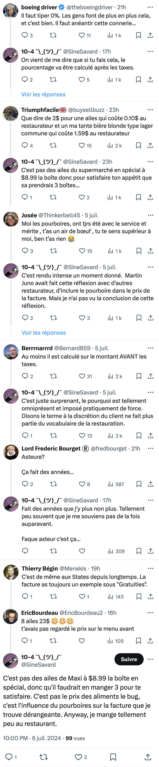Reply to the main tweet at bottom

coord(11,757)
